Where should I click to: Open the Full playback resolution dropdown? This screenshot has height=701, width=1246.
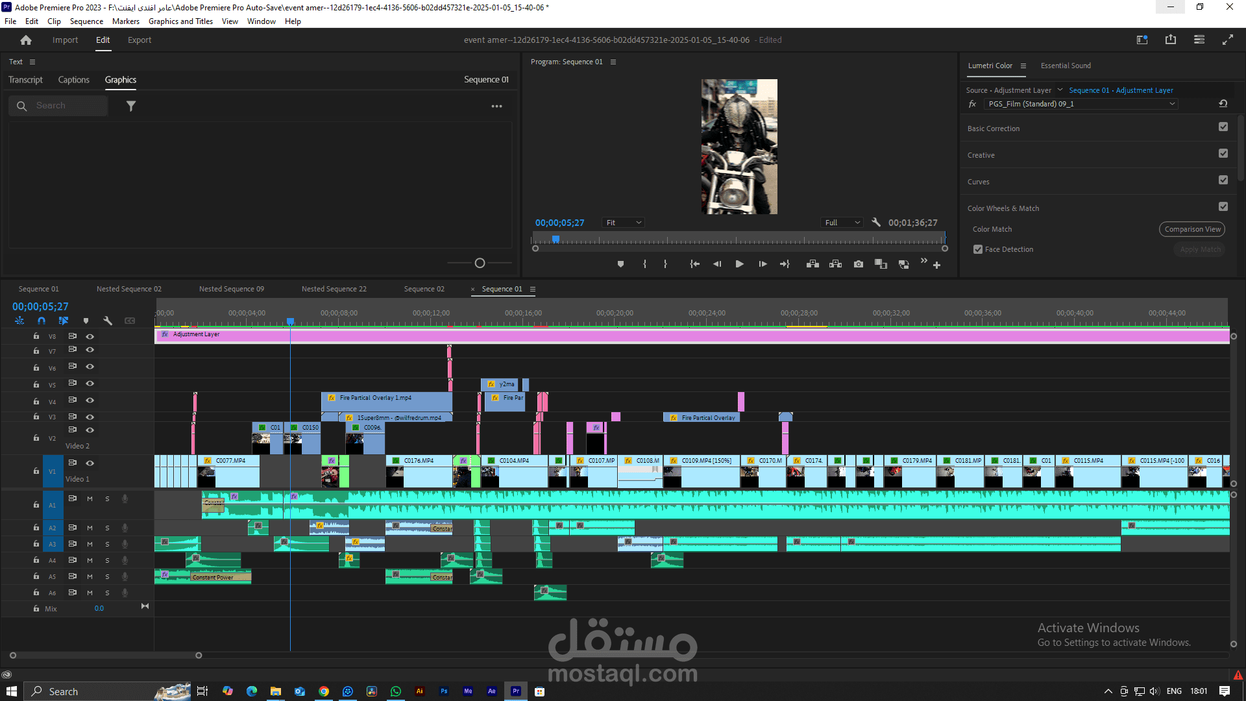click(x=842, y=223)
